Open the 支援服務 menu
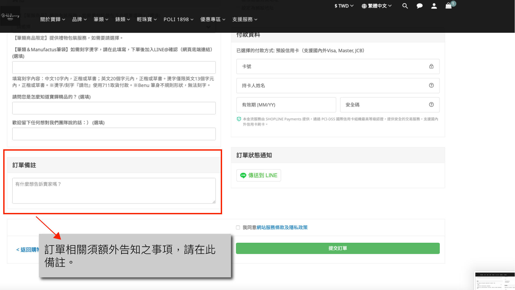The image size is (515, 290). (245, 19)
